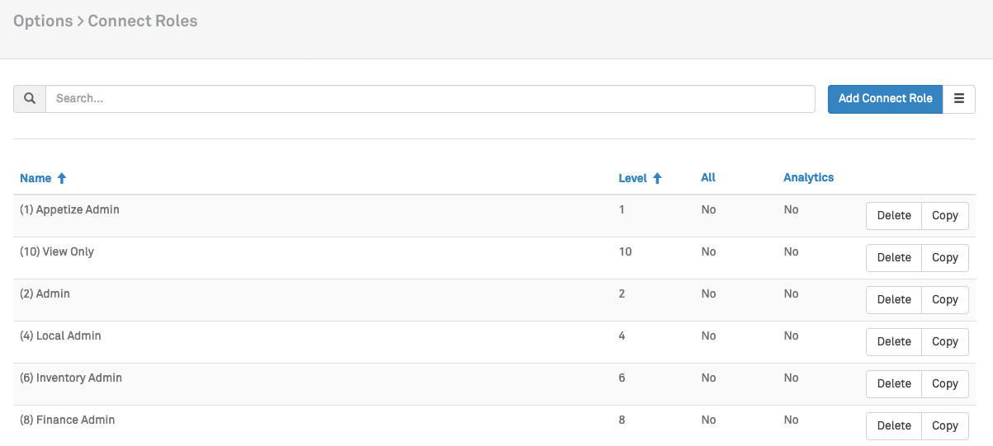Viewport: 993px width, 446px height.
Task: Delete the View Only role
Action: (893, 257)
